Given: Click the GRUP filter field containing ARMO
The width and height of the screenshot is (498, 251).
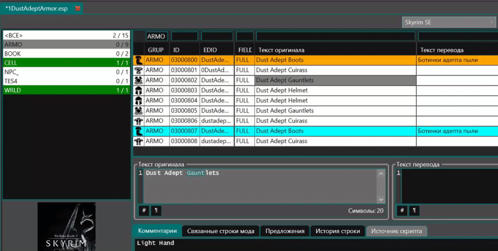Looking at the screenshot, I should coord(156,36).
